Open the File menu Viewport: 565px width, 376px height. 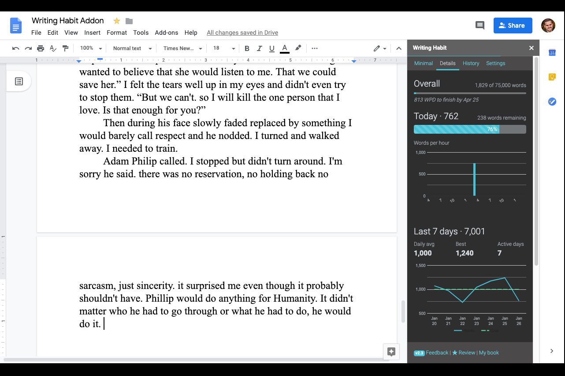tap(36, 33)
